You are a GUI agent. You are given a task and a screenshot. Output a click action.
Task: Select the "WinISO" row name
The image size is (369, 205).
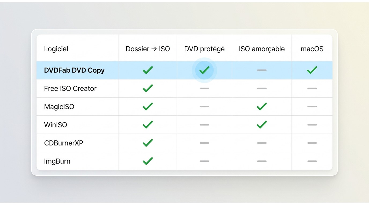coord(56,125)
